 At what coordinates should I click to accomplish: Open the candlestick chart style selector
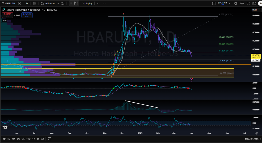coord(35,3)
